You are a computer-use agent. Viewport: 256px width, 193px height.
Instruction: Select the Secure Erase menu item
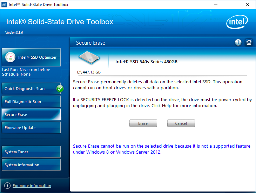coord(31,115)
